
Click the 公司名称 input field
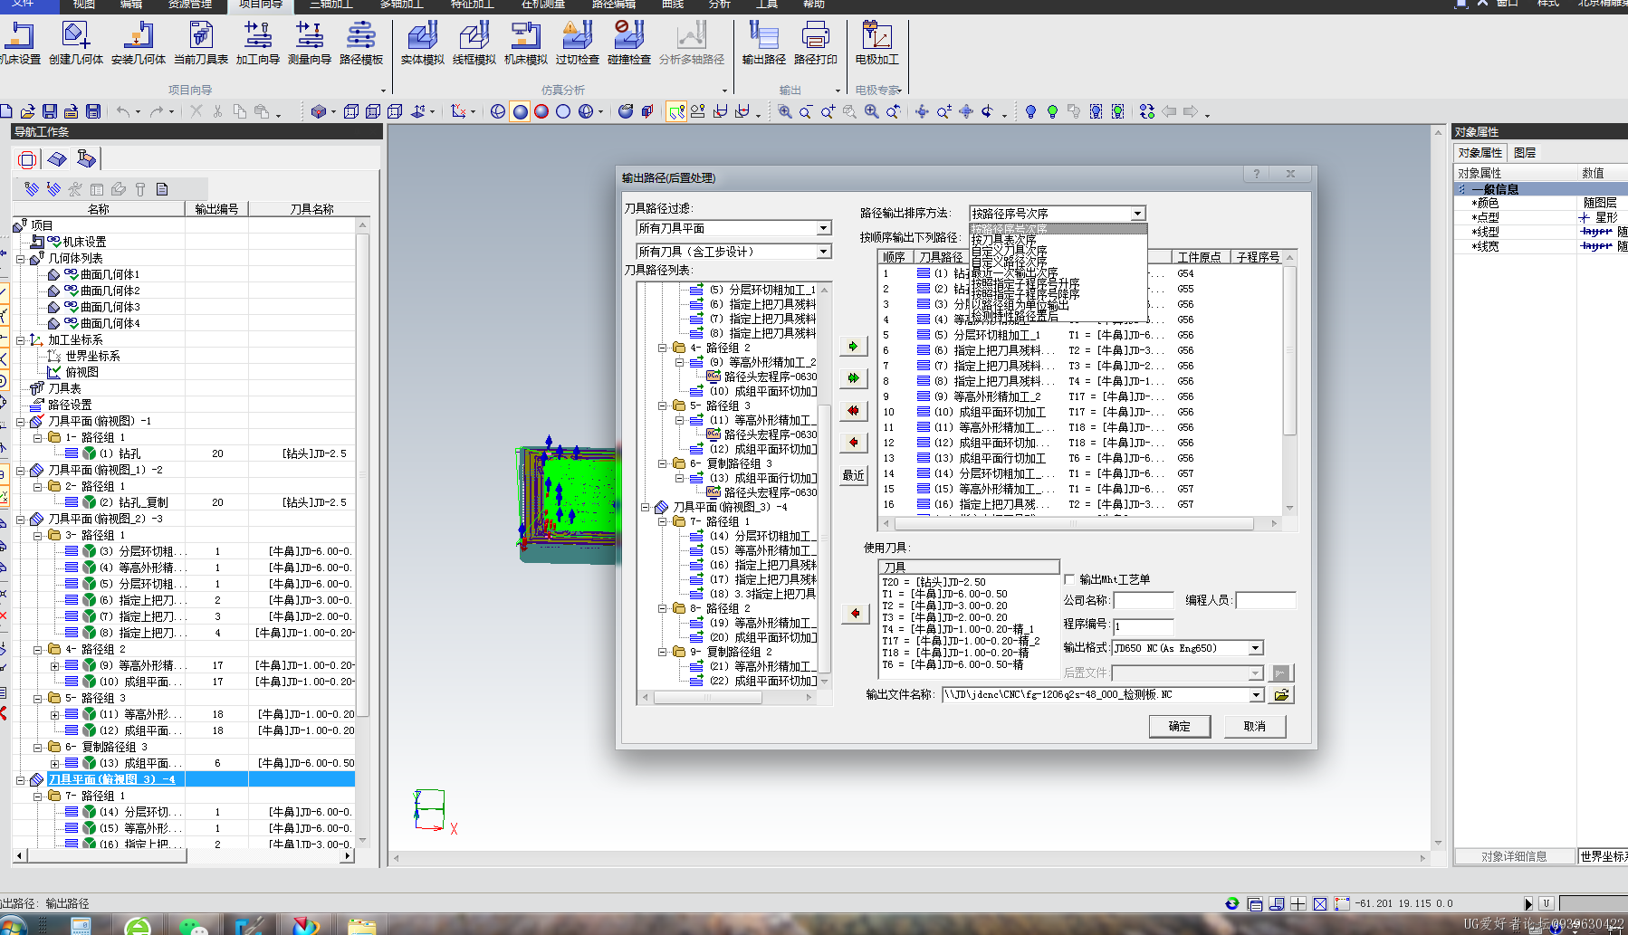(x=1144, y=601)
